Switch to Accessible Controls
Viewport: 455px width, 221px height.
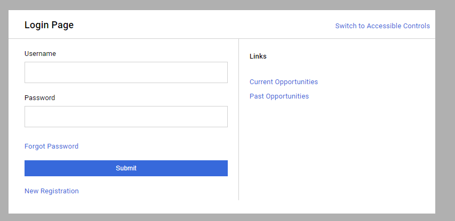click(x=382, y=26)
